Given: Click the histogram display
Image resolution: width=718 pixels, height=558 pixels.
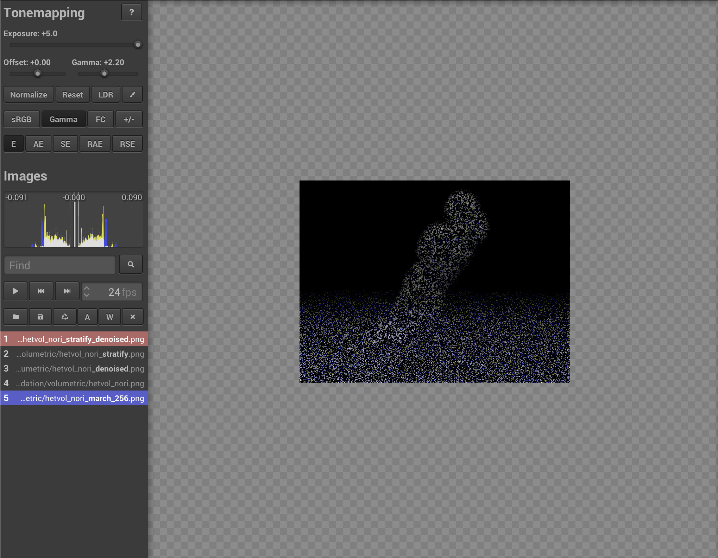Looking at the screenshot, I should pyautogui.click(x=74, y=220).
